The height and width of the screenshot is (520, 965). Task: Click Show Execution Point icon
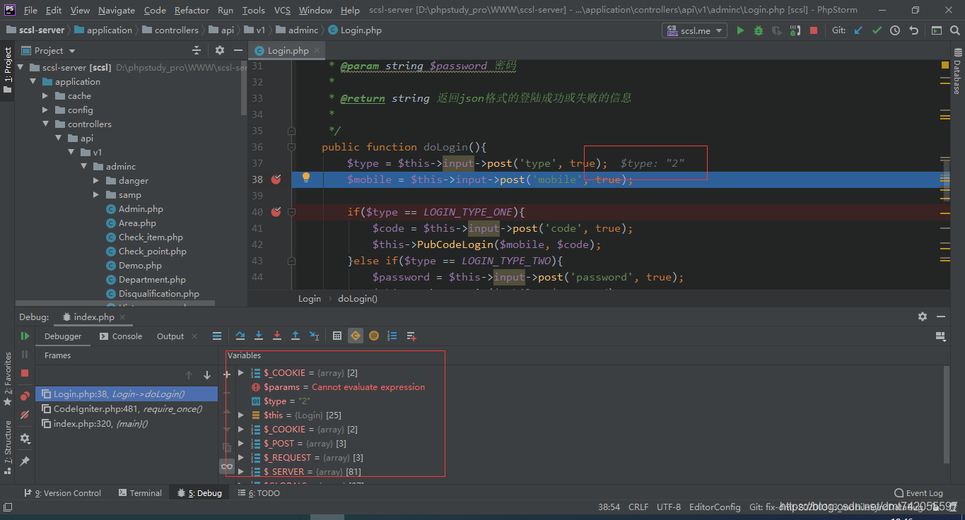click(217, 336)
